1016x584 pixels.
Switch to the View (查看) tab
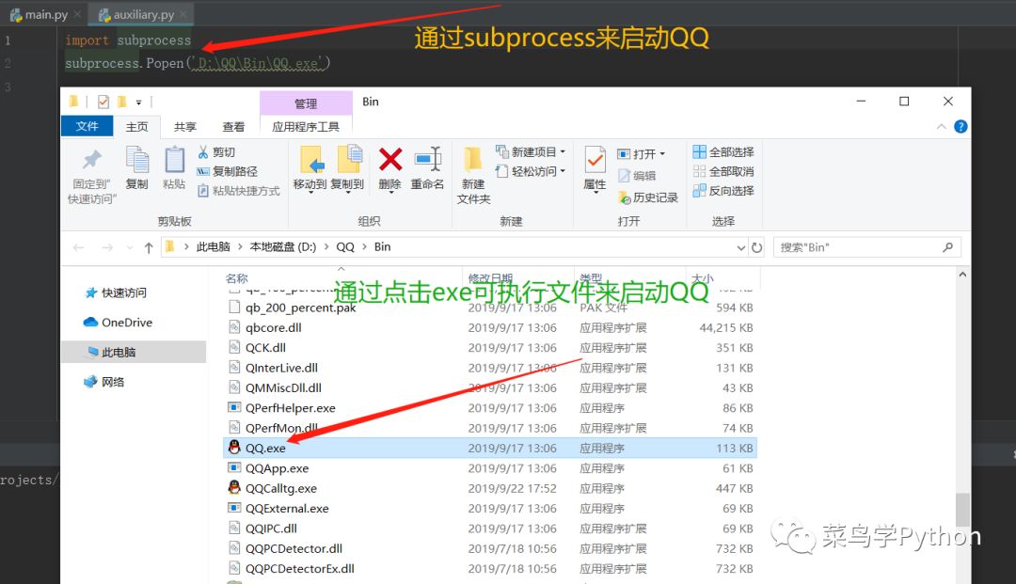[233, 127]
